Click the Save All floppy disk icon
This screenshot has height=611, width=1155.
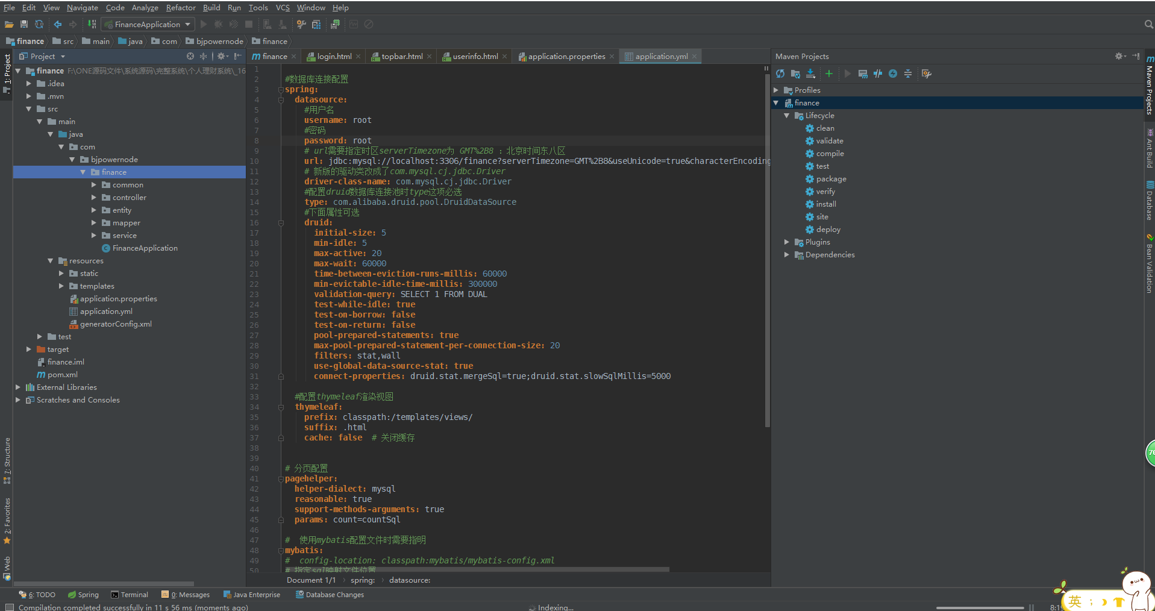(x=24, y=24)
